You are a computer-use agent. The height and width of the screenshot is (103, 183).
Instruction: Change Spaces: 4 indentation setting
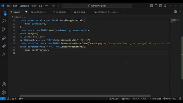click(126, 98)
